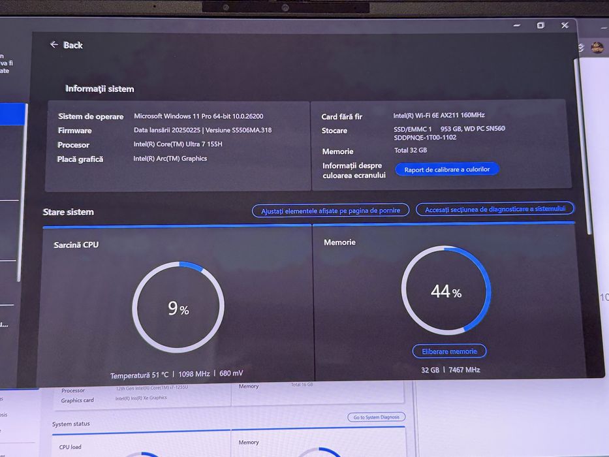Maximize the front system info window

point(540,25)
